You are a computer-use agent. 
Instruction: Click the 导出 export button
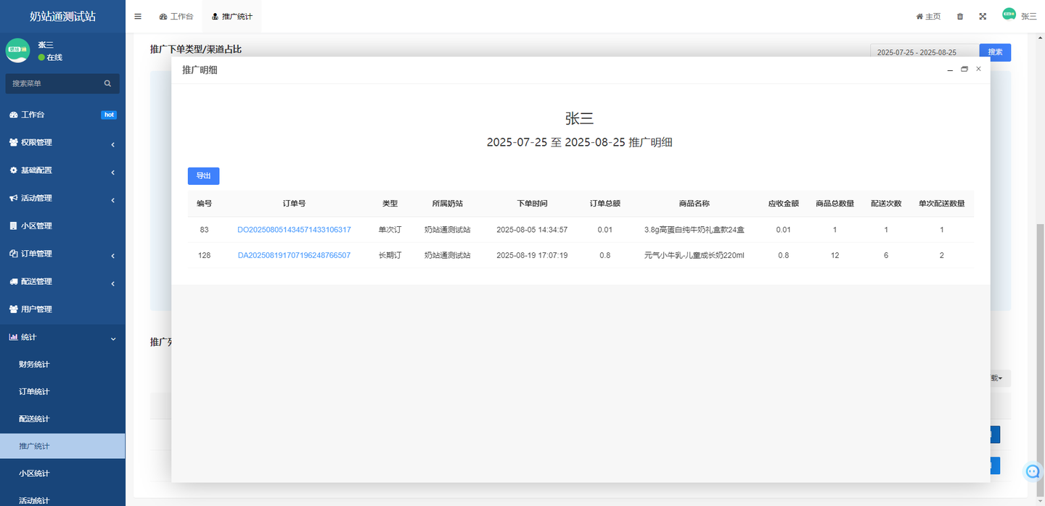tap(203, 175)
